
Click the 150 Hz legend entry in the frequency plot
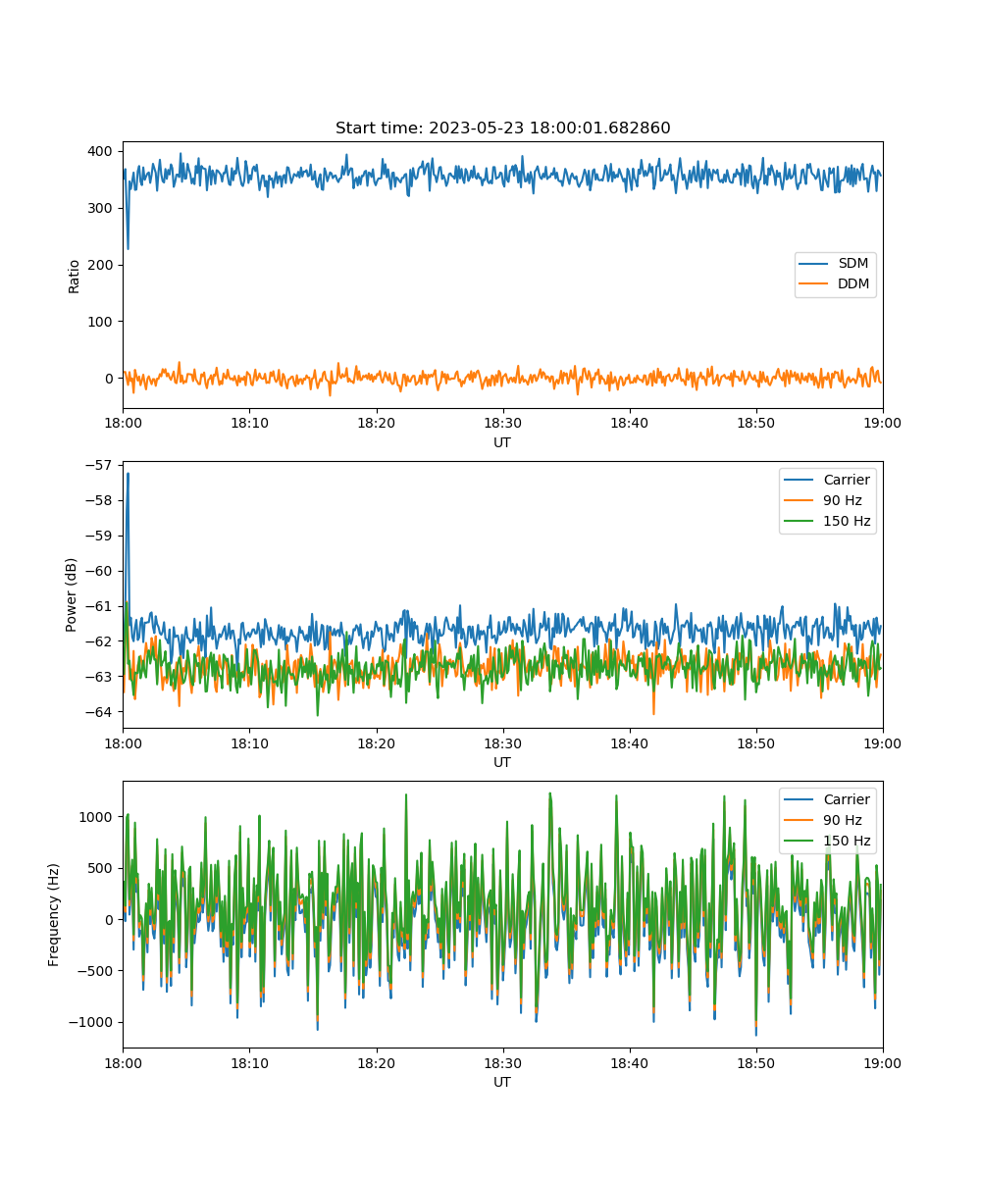(828, 841)
